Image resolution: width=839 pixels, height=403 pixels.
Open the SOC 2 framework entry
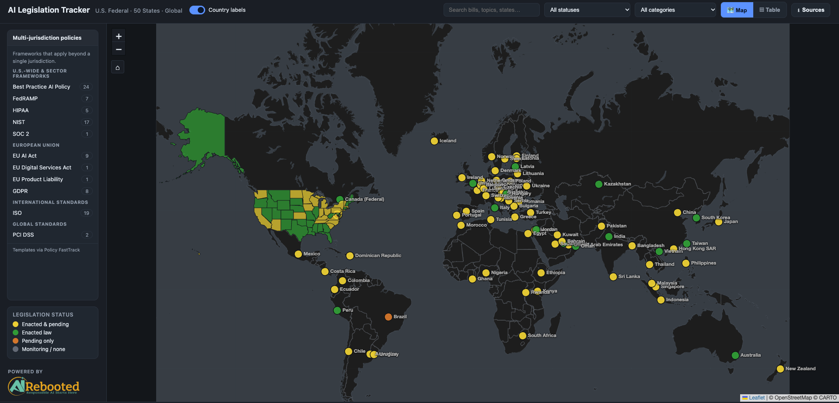pyautogui.click(x=52, y=134)
